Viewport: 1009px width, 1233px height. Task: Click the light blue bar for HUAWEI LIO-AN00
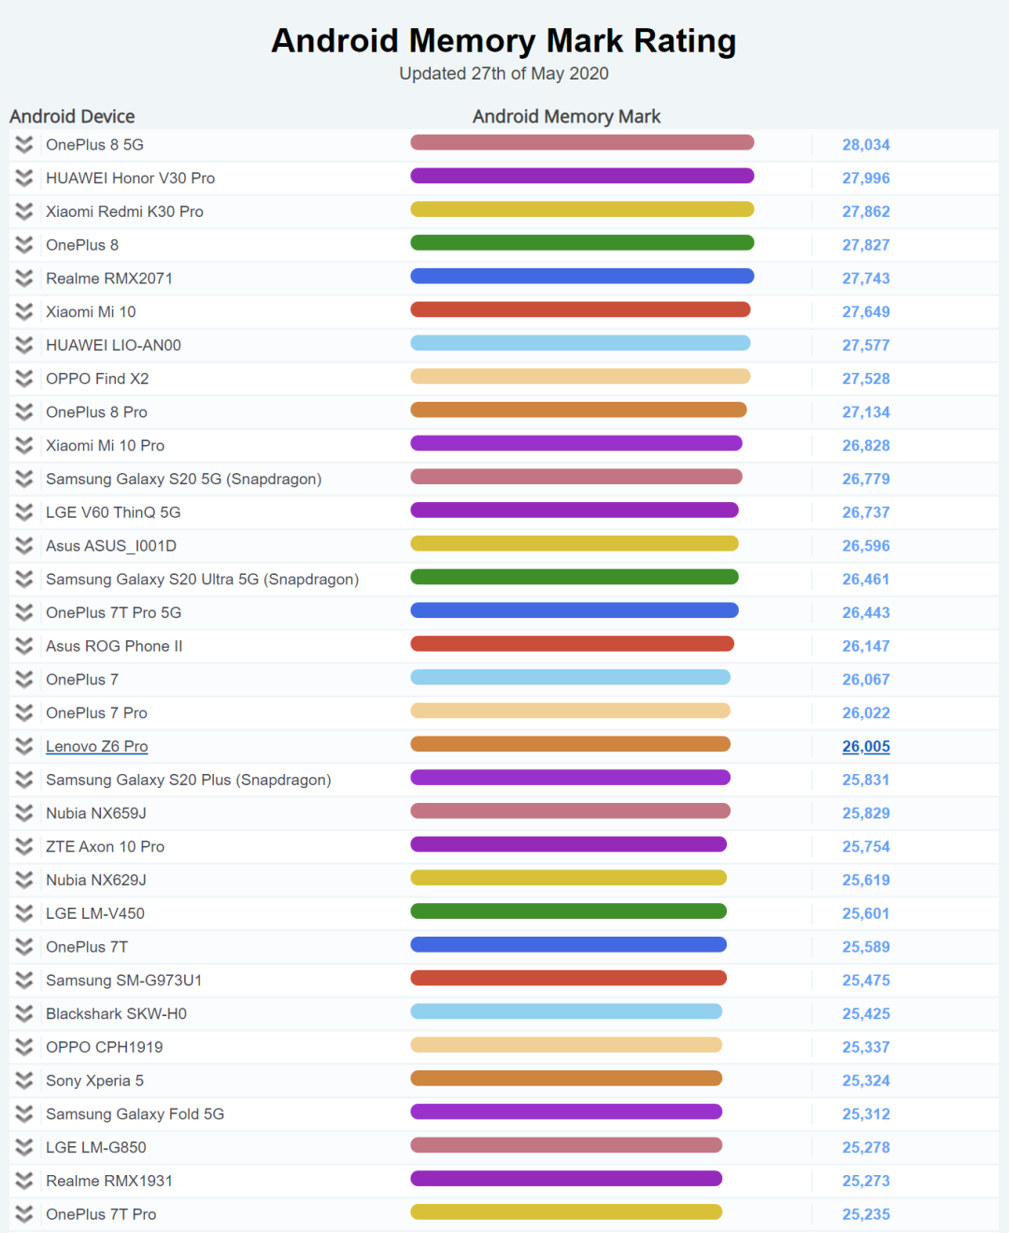(x=580, y=343)
